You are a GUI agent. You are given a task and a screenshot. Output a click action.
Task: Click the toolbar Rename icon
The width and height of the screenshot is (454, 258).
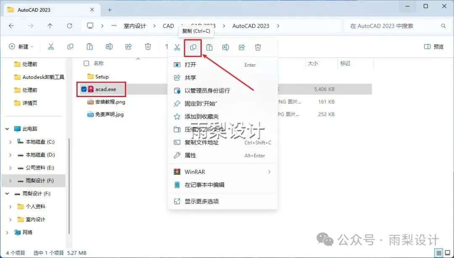tap(109, 47)
